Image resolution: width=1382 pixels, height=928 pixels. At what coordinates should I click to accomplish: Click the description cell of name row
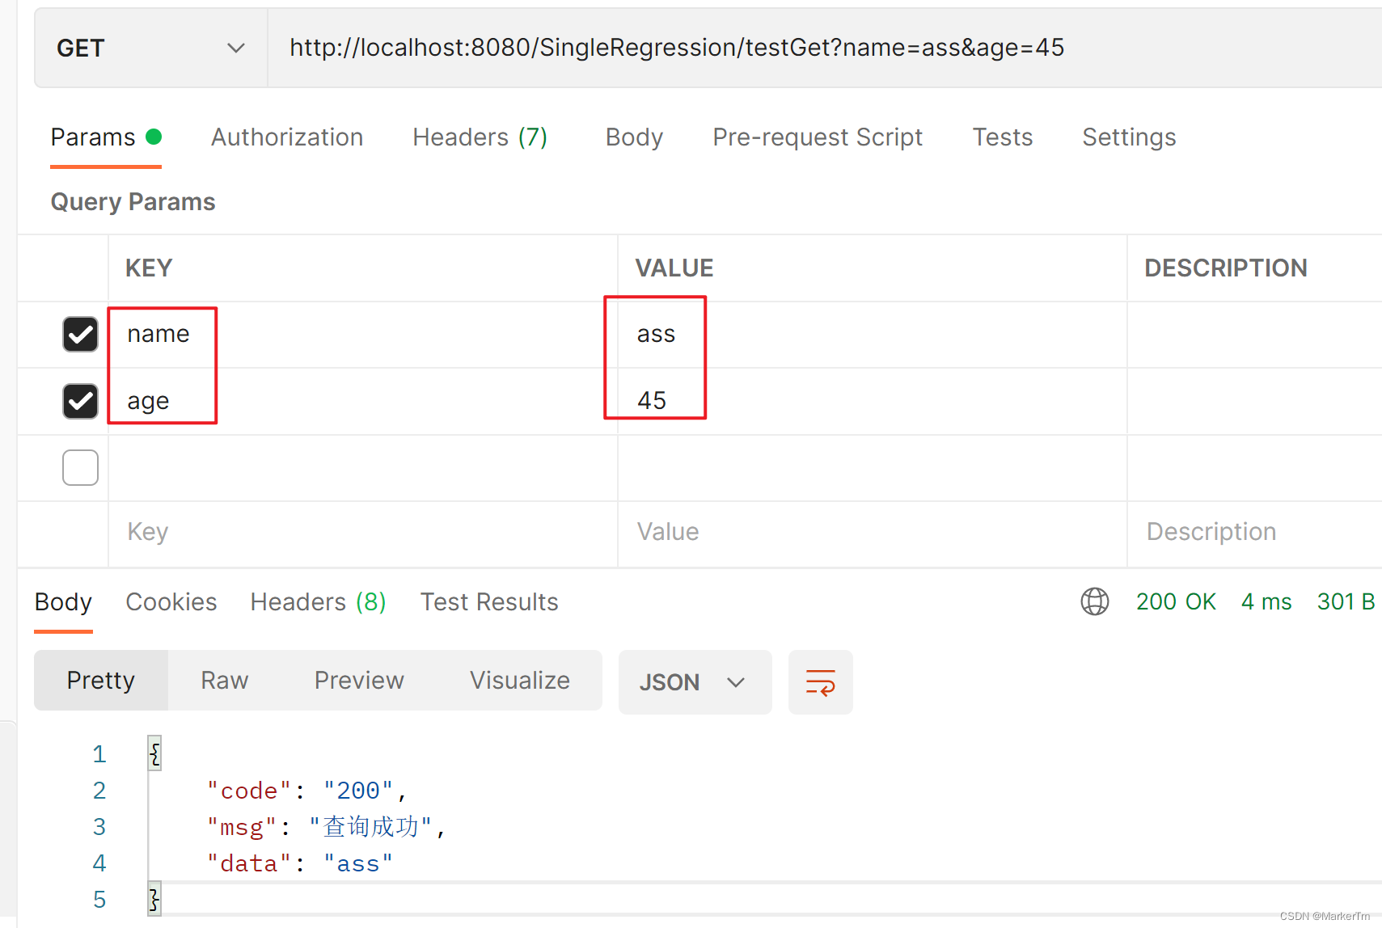click(1255, 335)
